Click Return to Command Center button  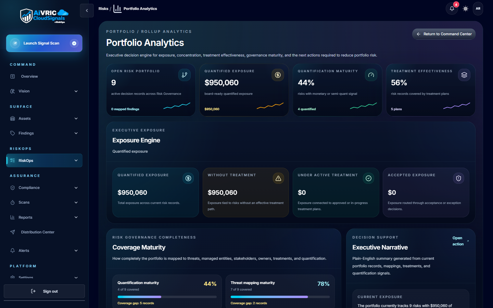tap(444, 34)
